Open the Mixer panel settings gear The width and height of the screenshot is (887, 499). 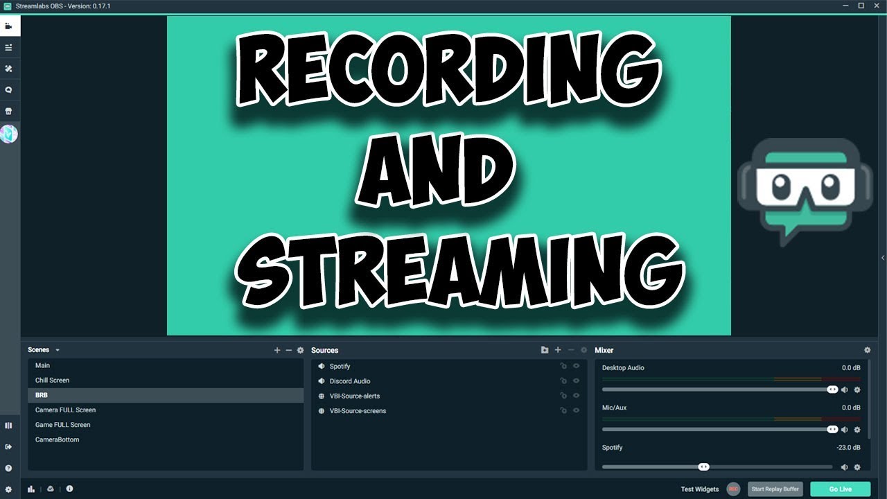[867, 350]
